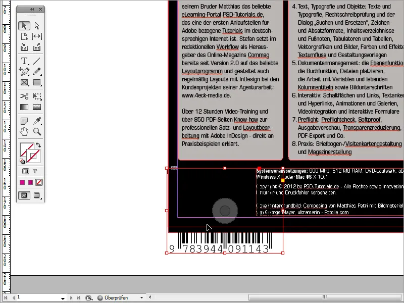
Task: Apply solid color from tools panel
Action: coord(22,182)
